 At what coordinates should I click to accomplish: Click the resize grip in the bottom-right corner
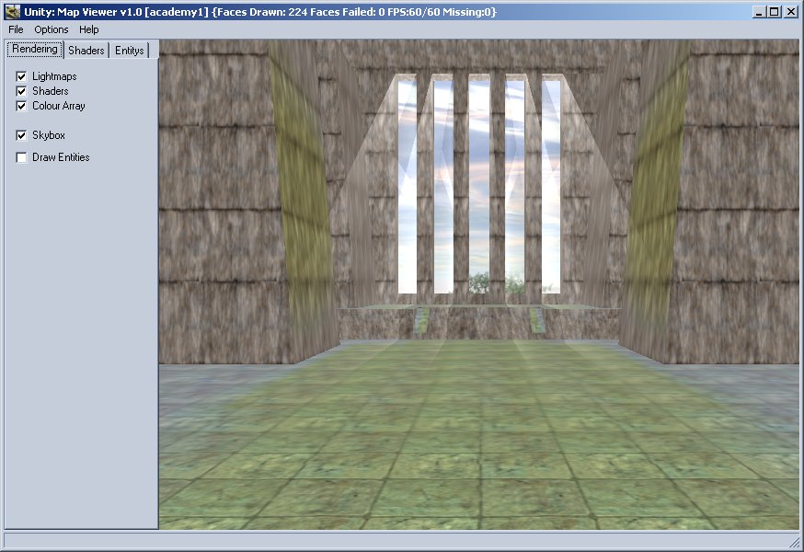(794, 542)
